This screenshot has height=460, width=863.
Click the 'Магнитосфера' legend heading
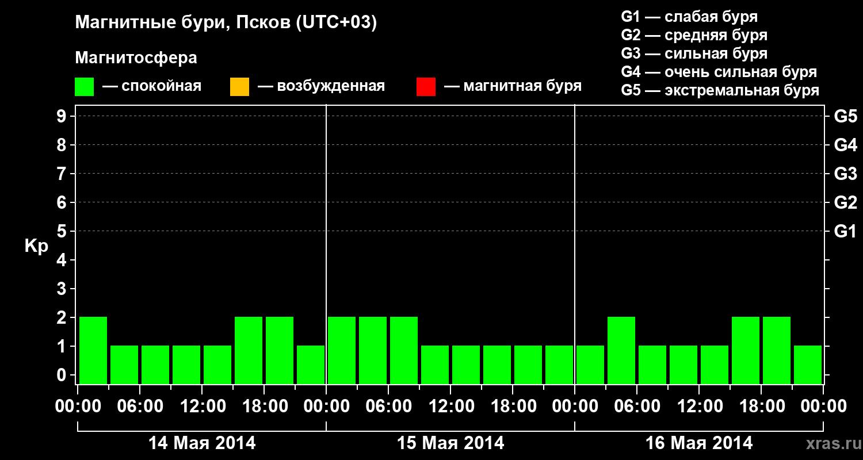(136, 58)
